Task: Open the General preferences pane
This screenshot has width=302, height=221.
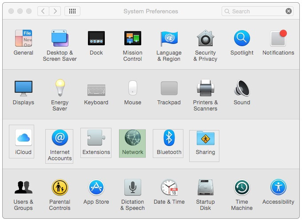Action: click(23, 43)
